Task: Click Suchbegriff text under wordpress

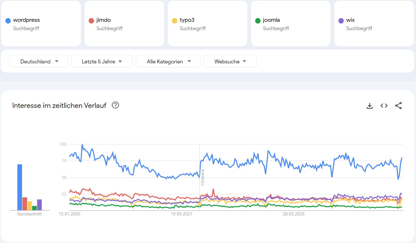Action: [26, 28]
